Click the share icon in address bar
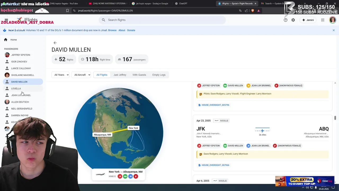The height and width of the screenshot is (191, 339). [246, 11]
